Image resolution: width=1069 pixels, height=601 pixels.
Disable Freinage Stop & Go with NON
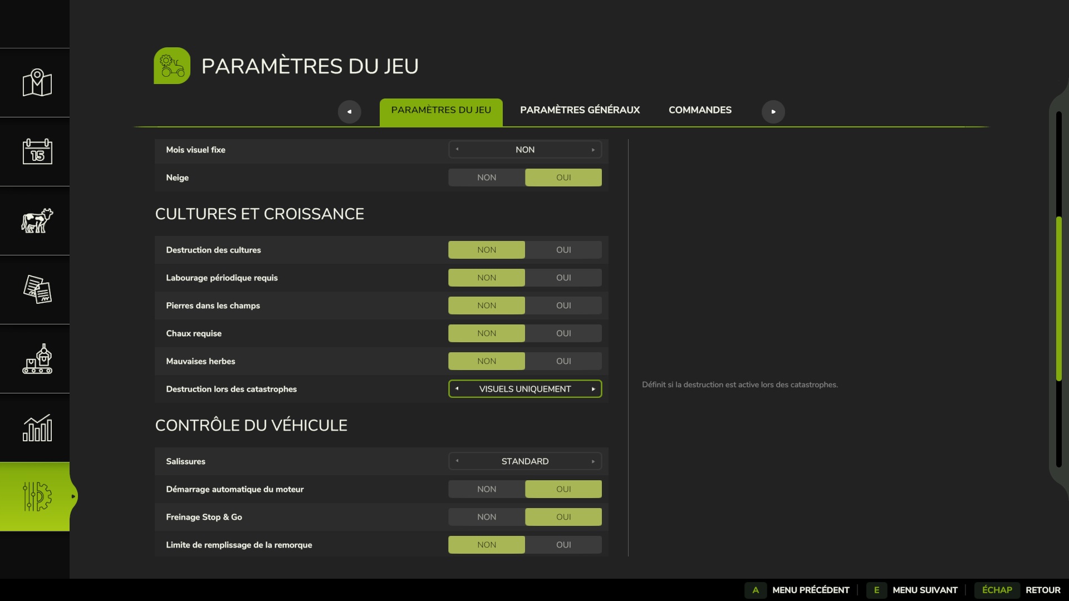487,517
